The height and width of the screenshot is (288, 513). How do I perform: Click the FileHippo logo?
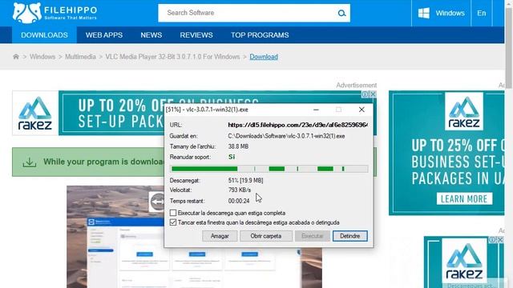[x=55, y=13]
